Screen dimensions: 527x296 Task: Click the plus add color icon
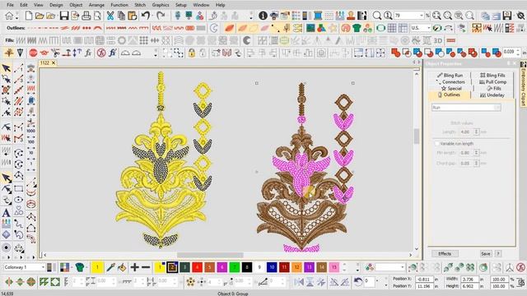135,267
